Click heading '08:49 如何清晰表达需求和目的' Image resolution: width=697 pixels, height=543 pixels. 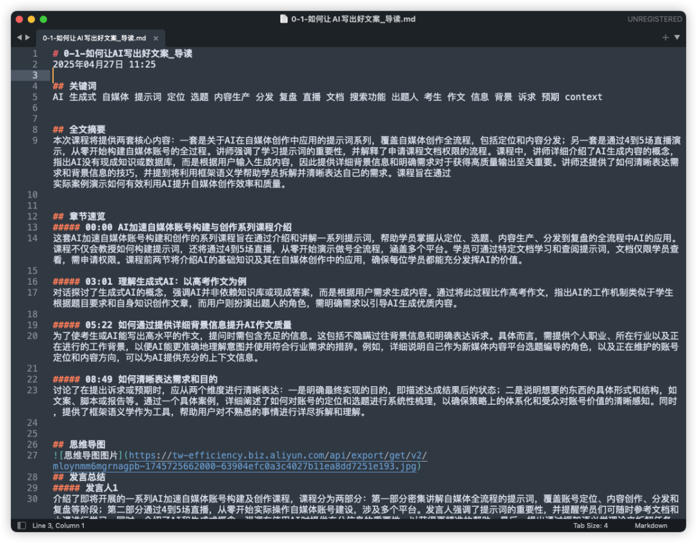point(151,380)
